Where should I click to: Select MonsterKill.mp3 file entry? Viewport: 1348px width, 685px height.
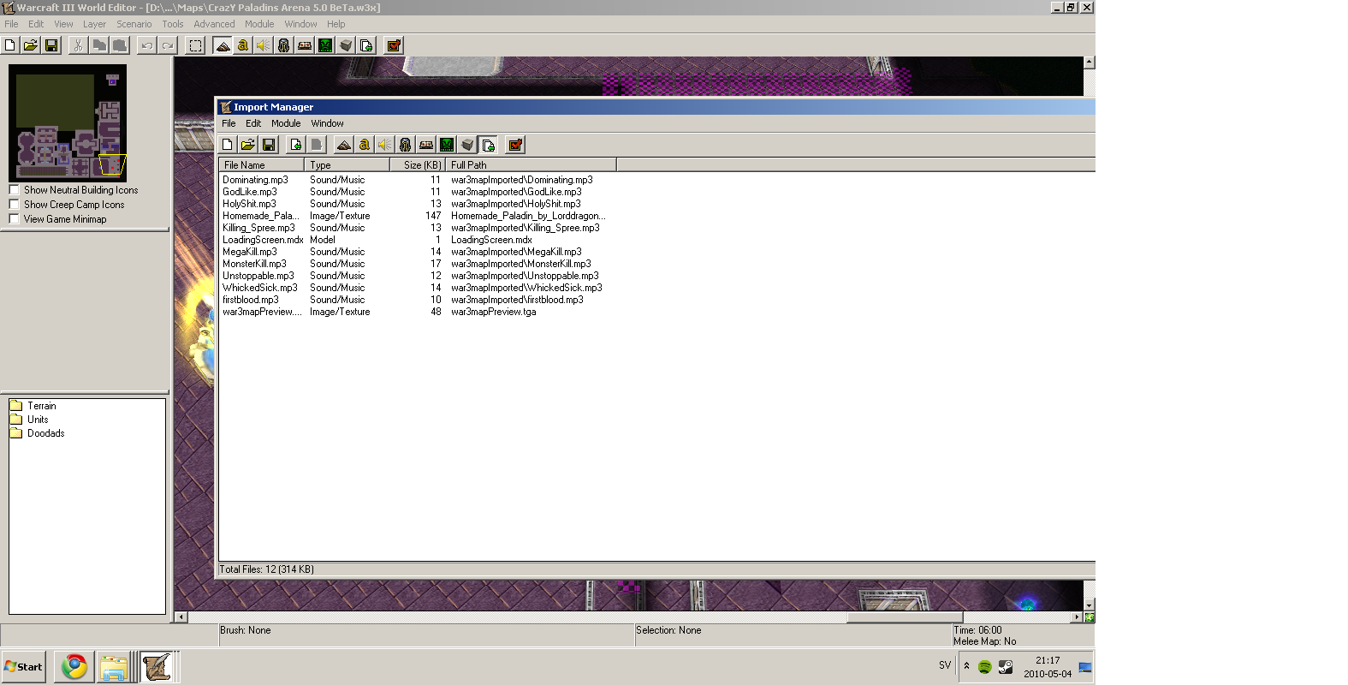tap(254, 264)
